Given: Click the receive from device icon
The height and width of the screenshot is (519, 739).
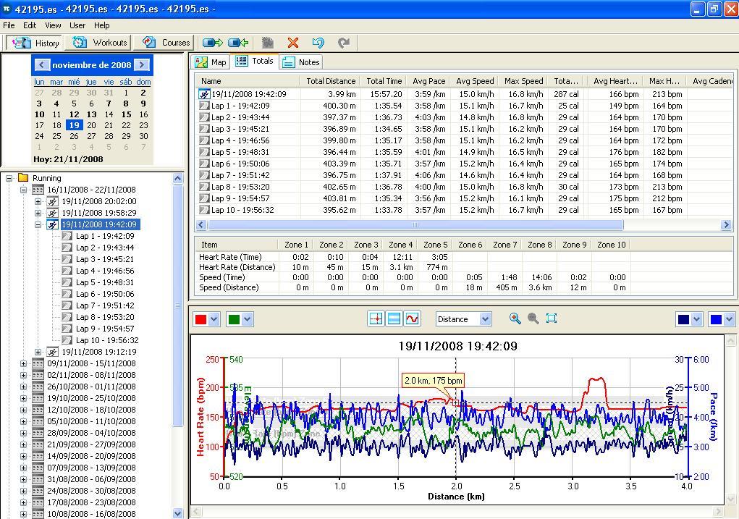Looking at the screenshot, I should pyautogui.click(x=238, y=43).
